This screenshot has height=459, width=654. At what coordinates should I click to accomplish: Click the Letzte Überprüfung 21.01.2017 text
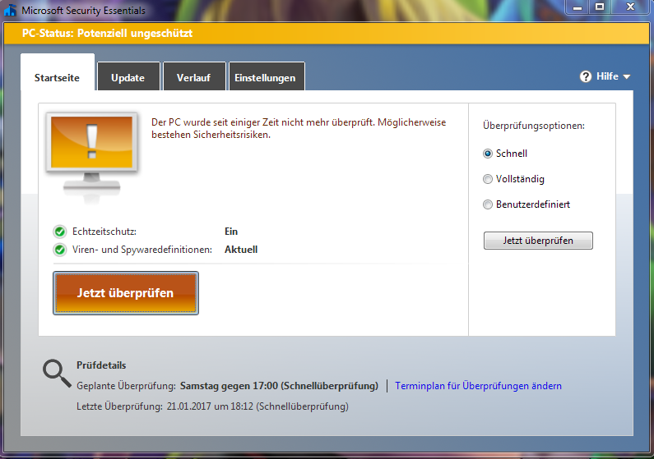coord(212,406)
